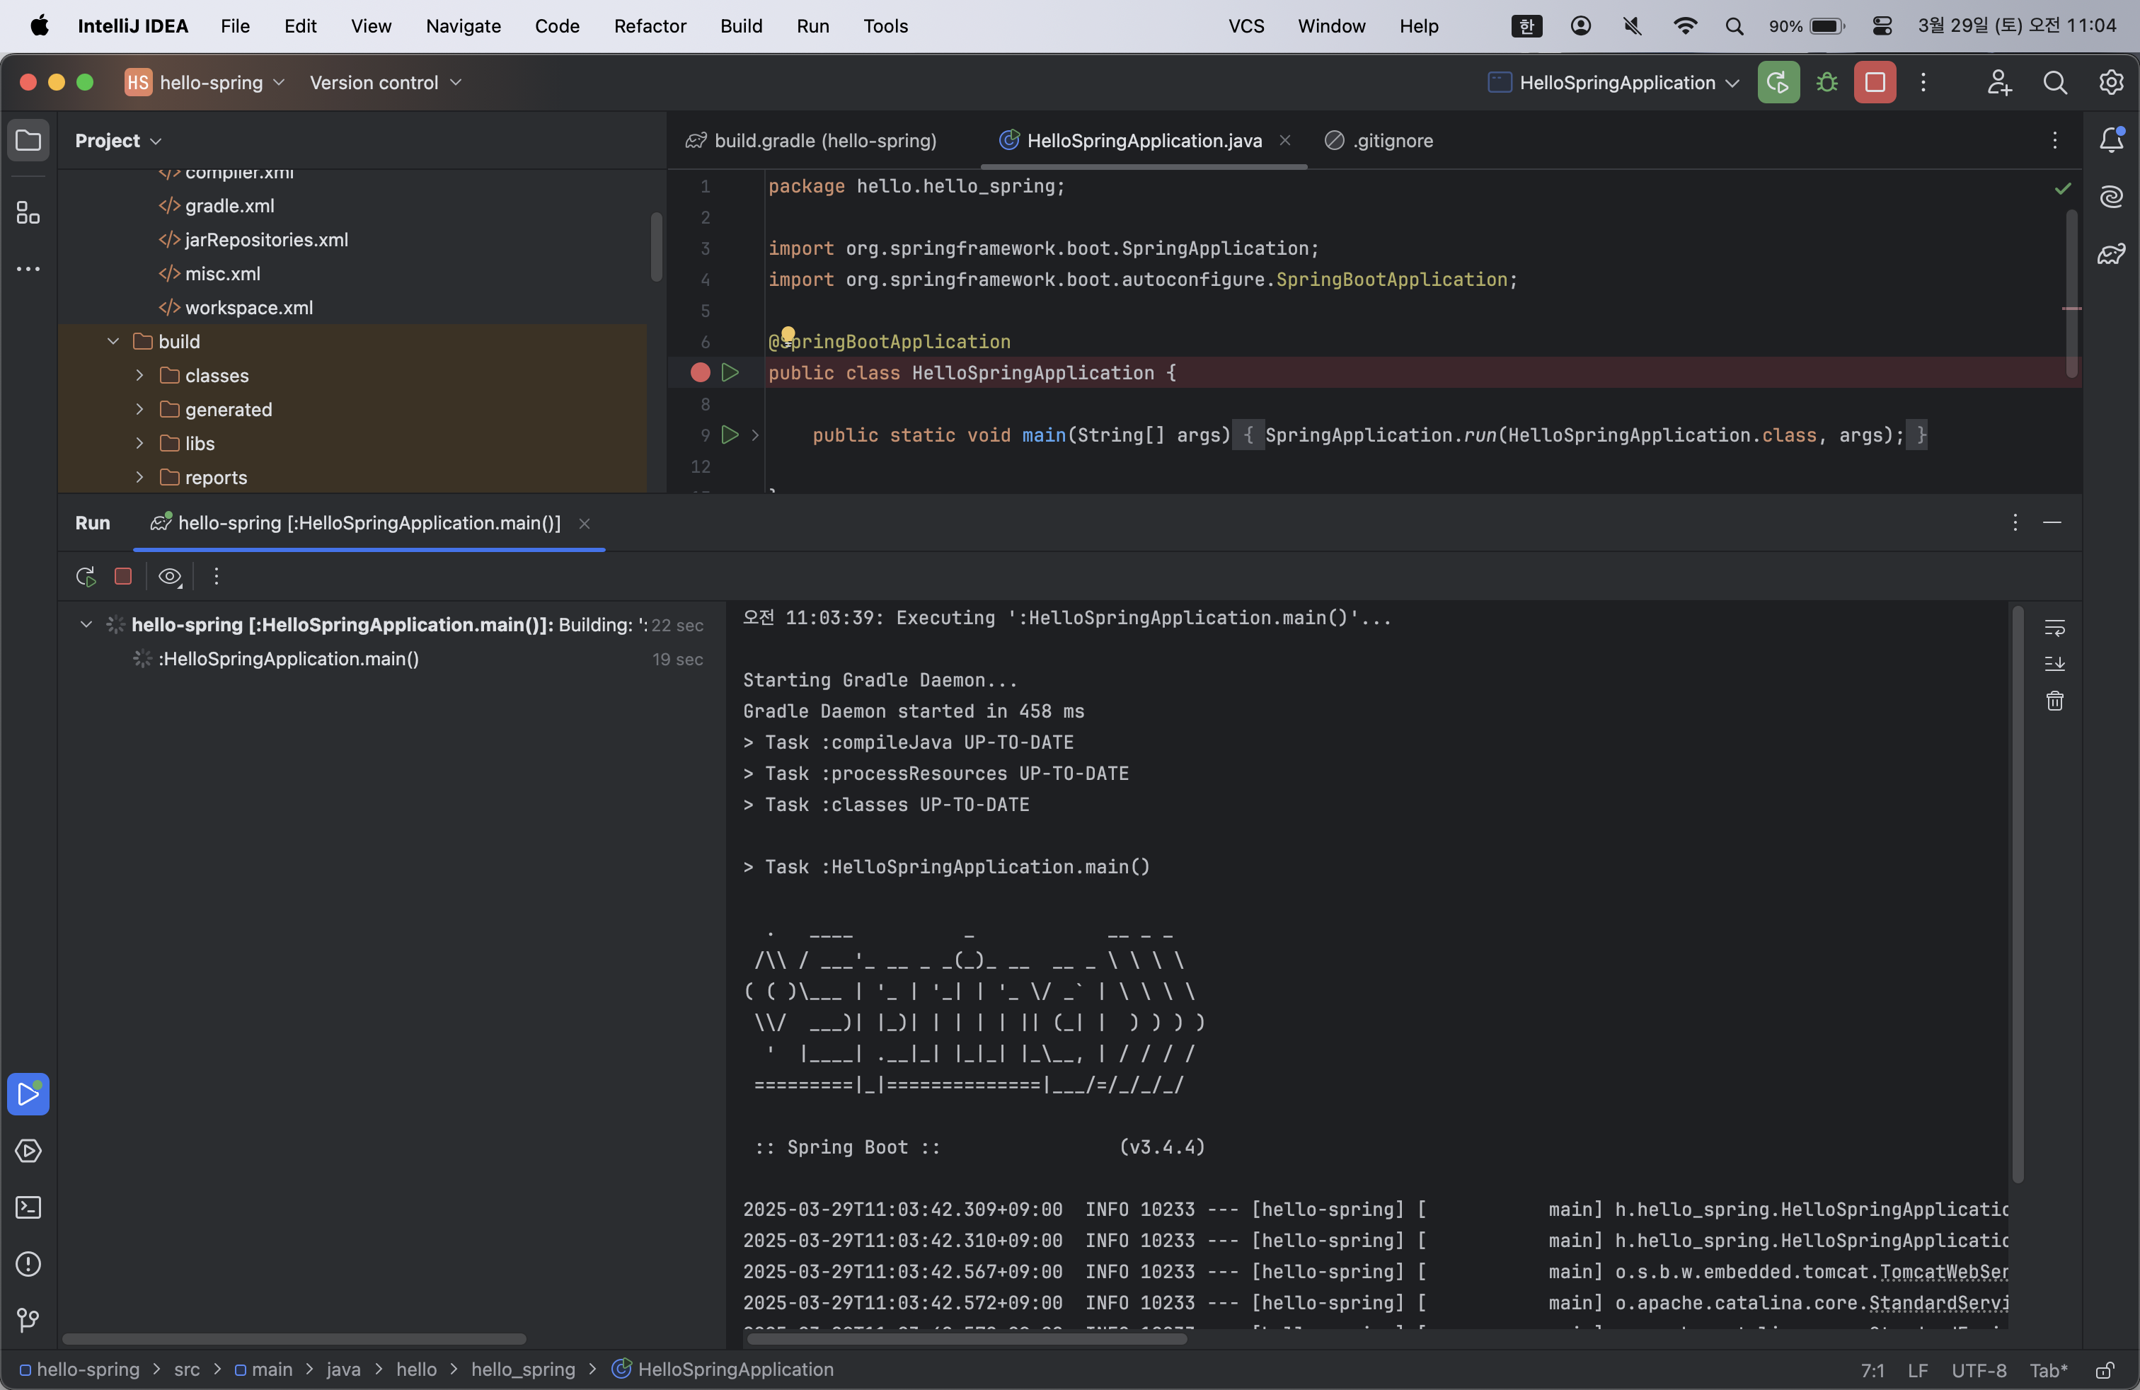Rerun the Gradle task in Run panel
The image size is (2140, 1390).
point(86,576)
